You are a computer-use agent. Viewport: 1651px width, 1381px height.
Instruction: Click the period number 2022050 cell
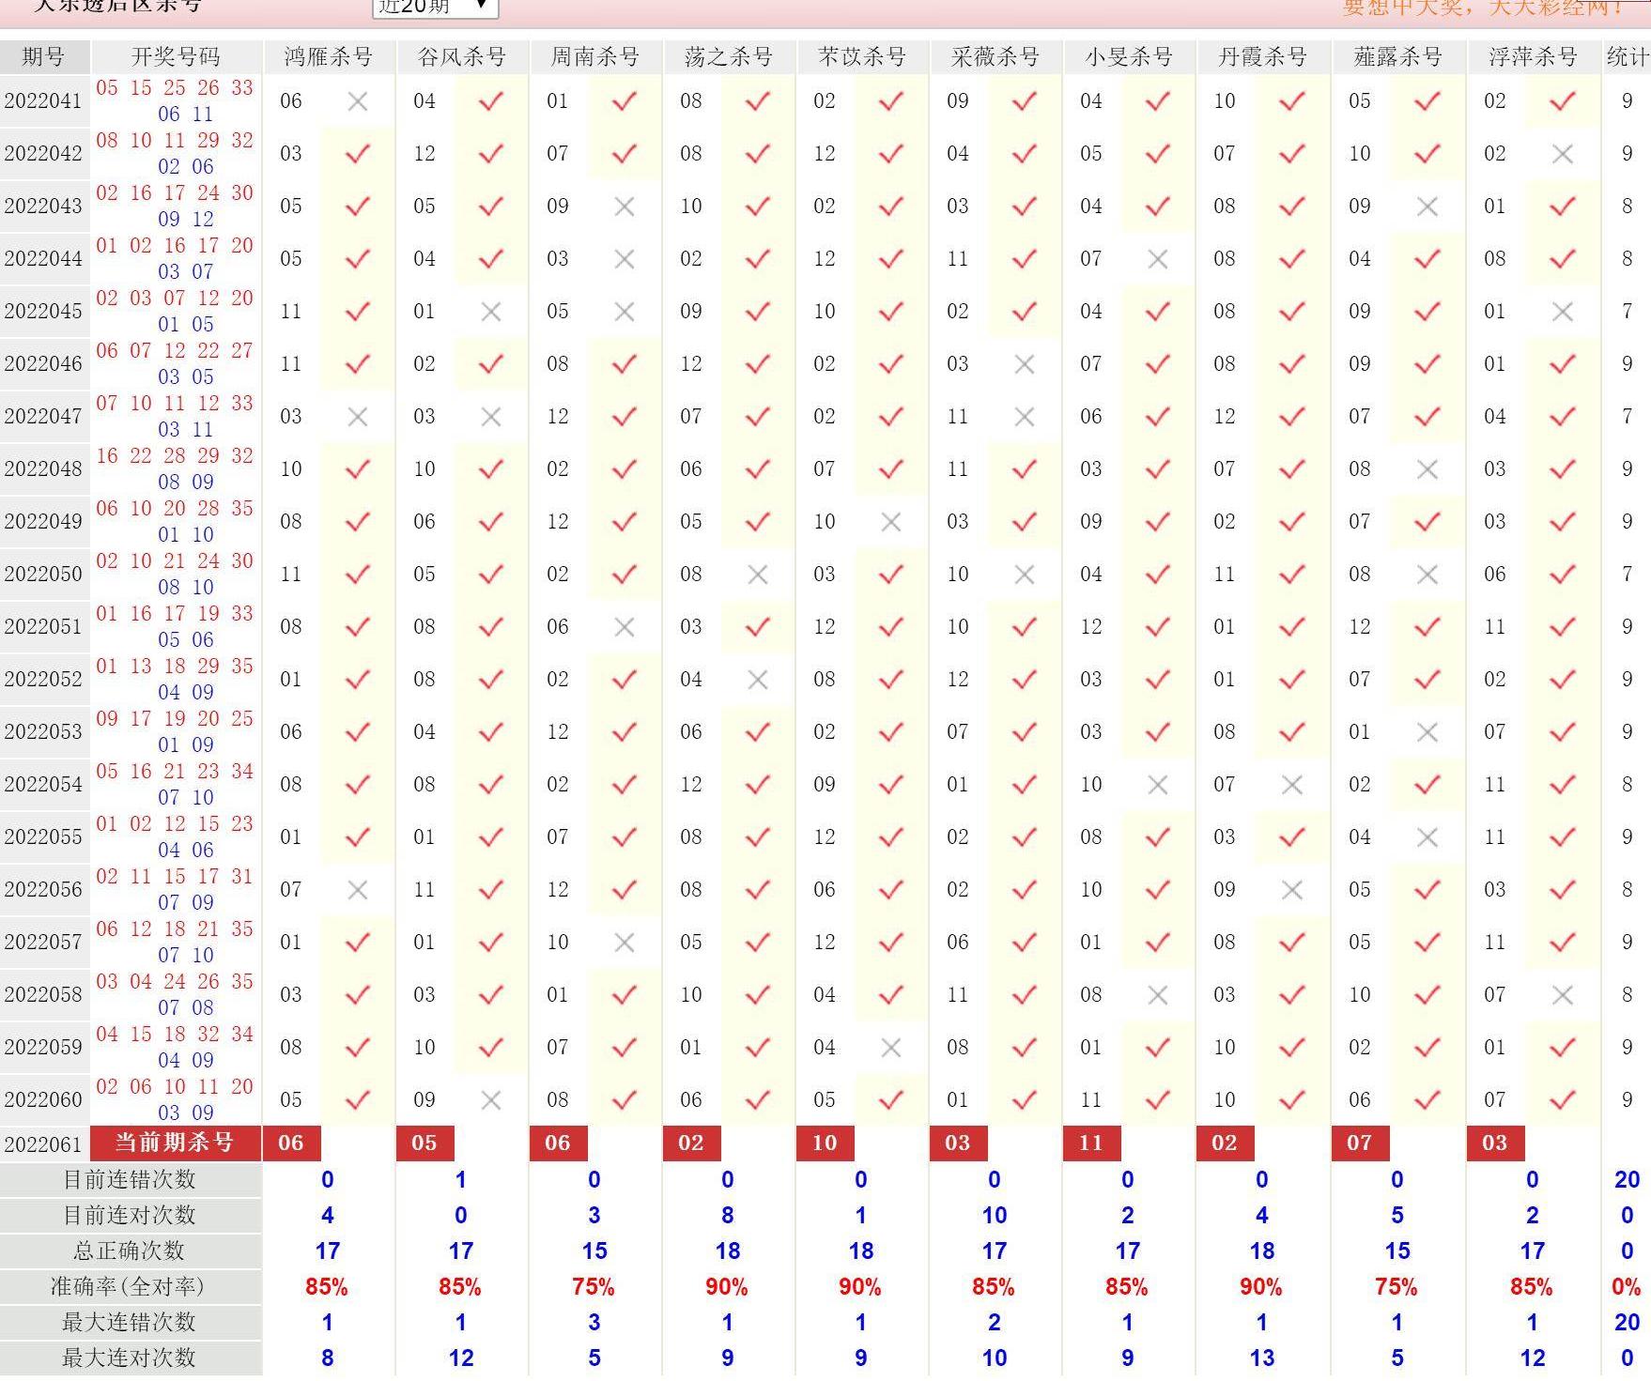click(x=43, y=575)
